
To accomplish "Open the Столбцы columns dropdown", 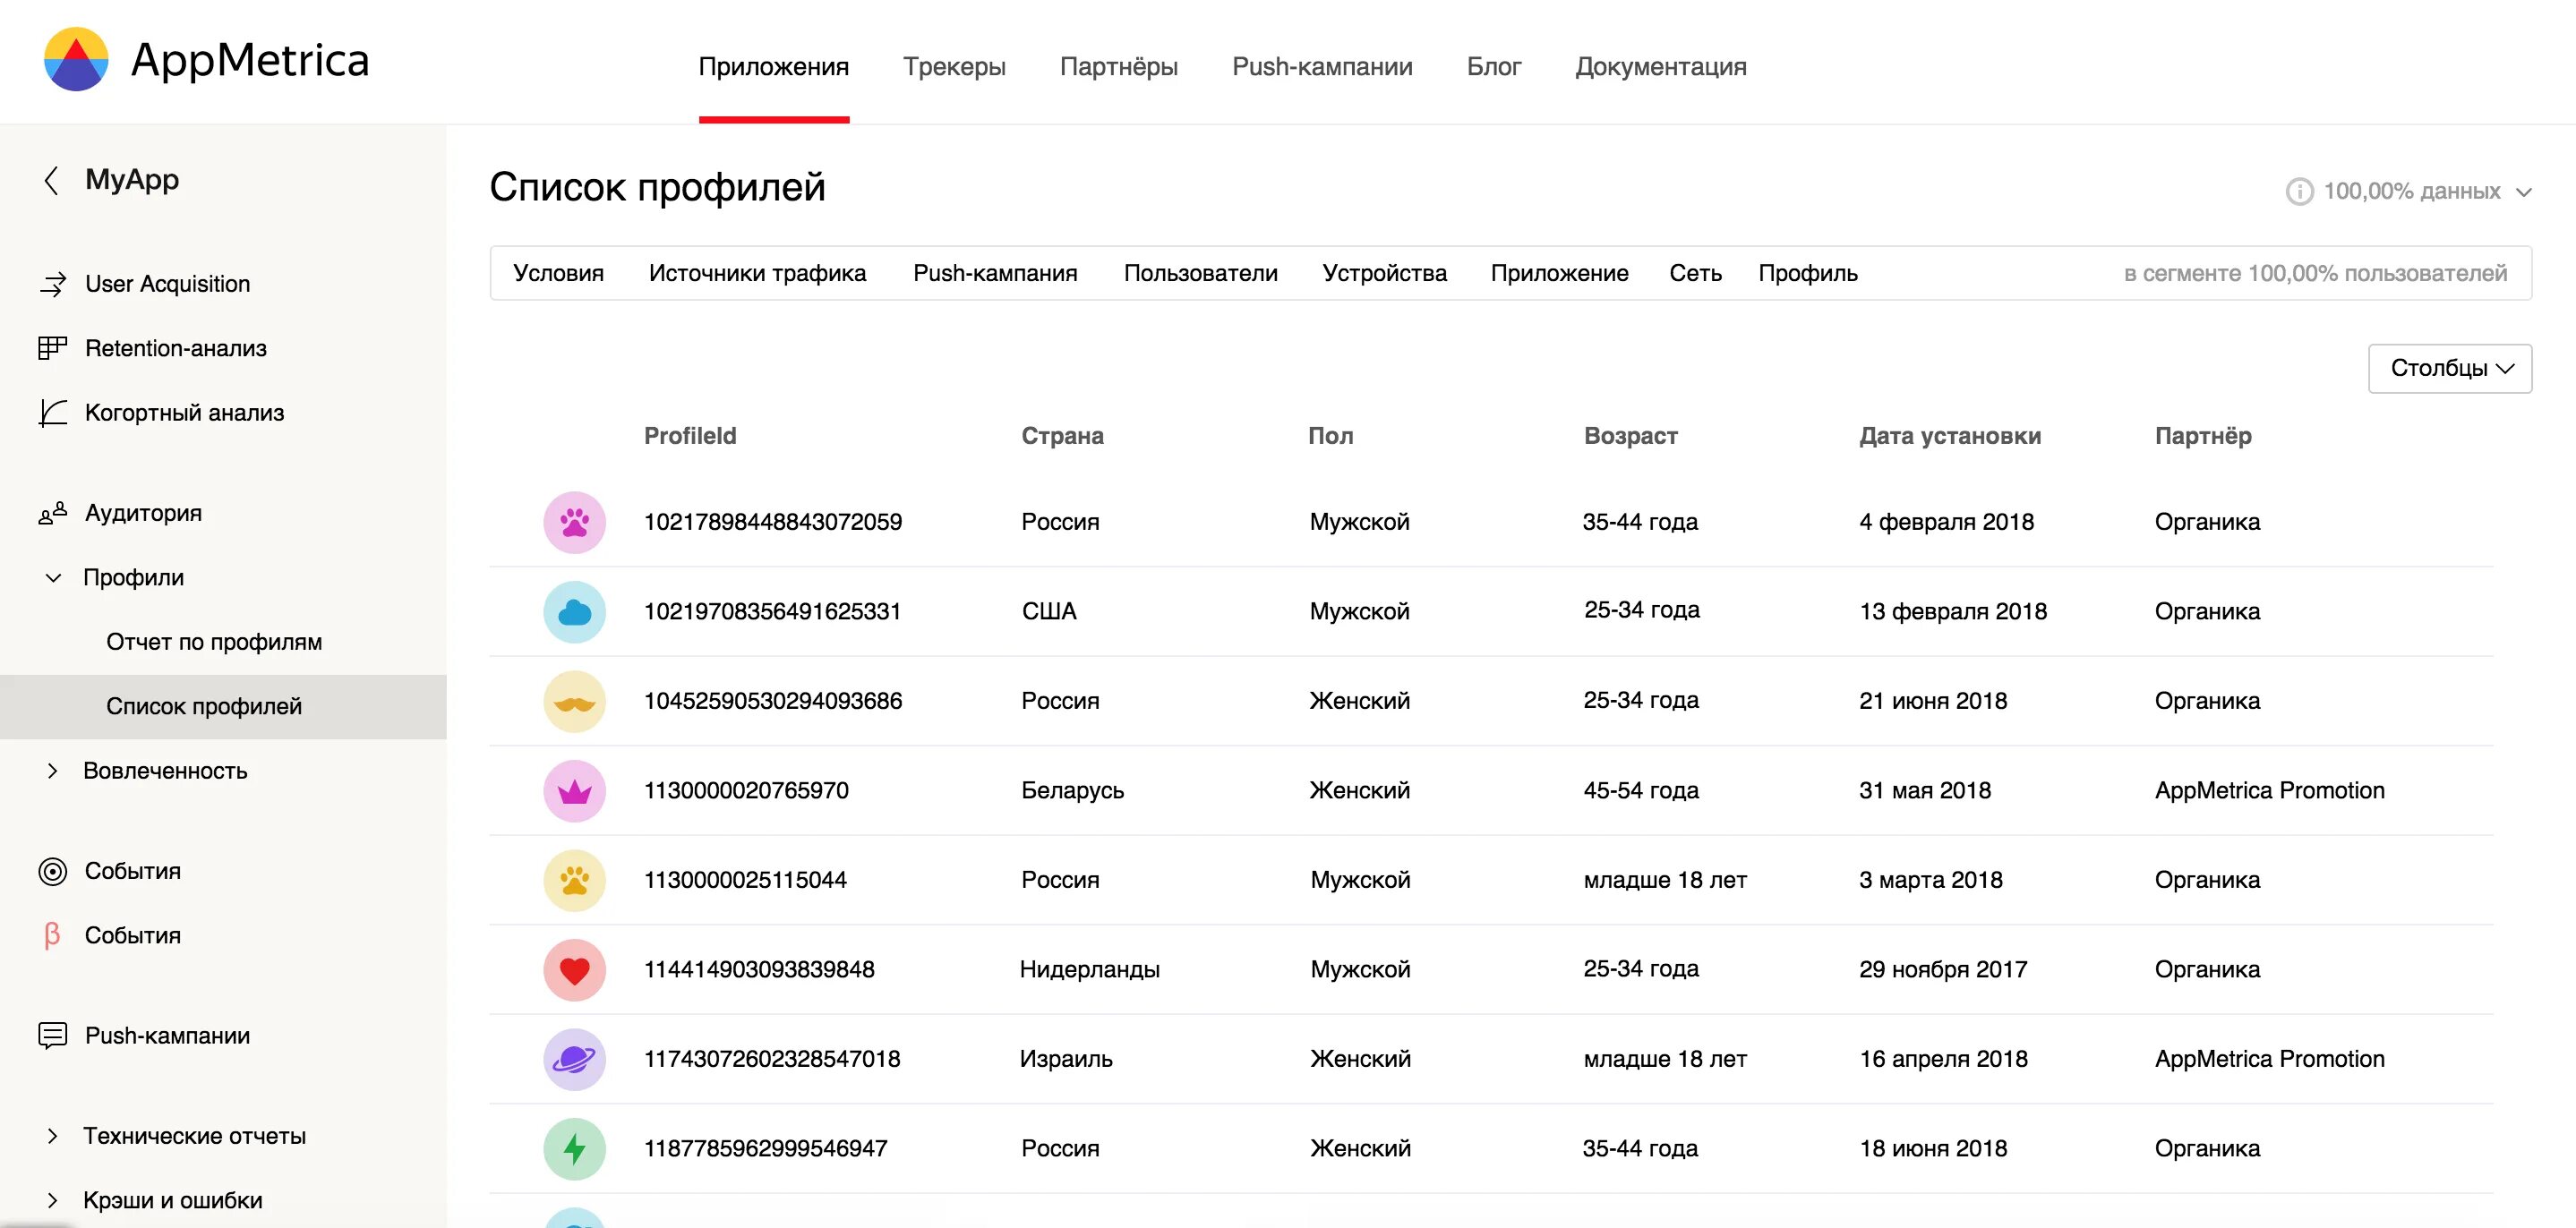I will click(2449, 369).
